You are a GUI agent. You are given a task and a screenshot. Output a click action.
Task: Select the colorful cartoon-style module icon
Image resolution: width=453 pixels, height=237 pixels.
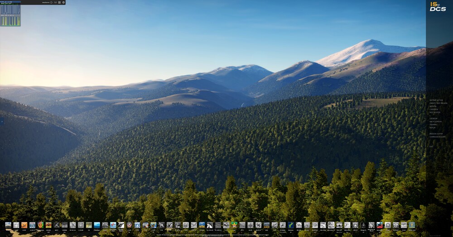[x=154, y=225]
